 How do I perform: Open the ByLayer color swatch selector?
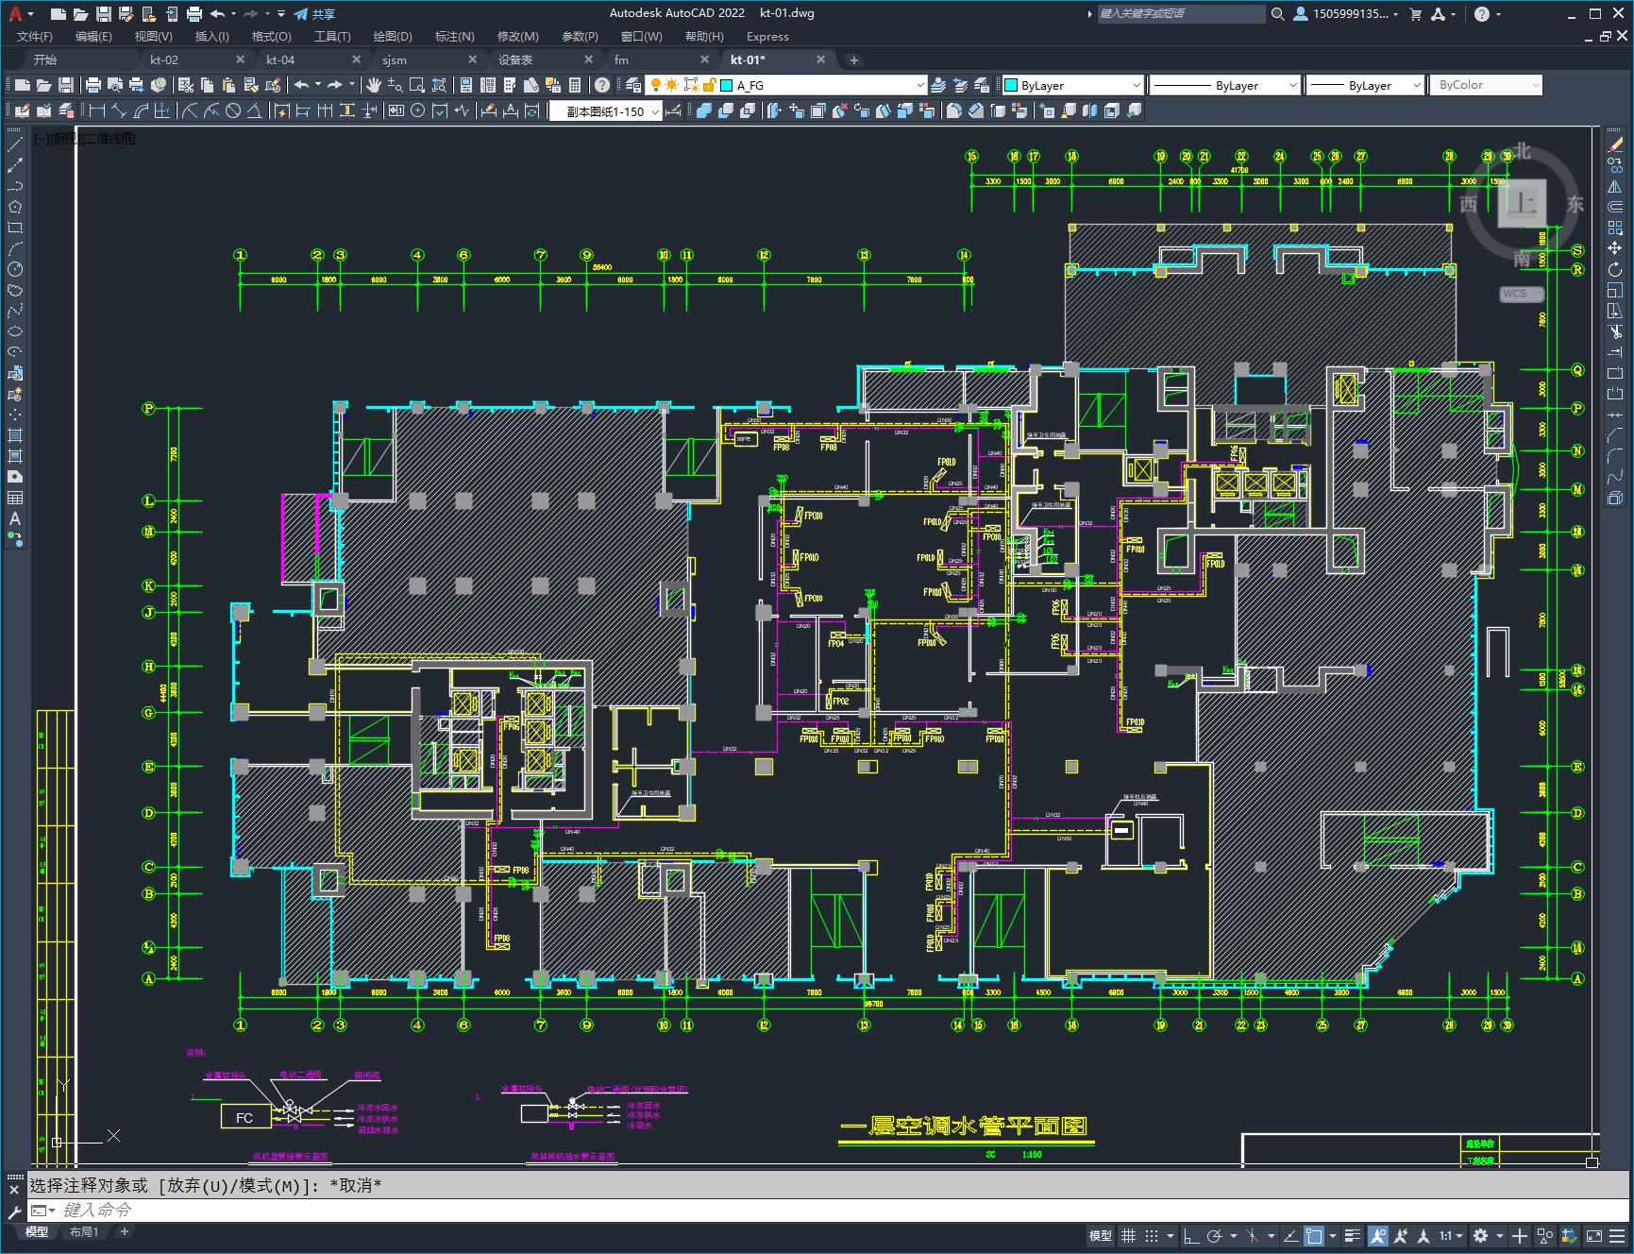pyautogui.click(x=1072, y=85)
